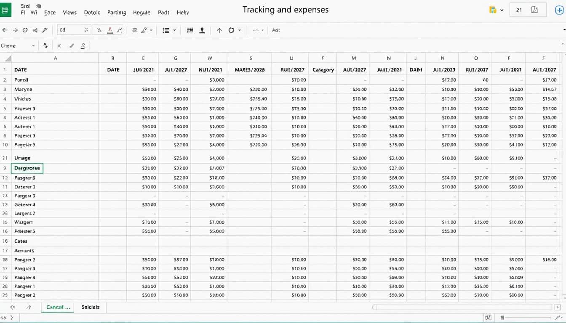Click the Acnunts row label
Screen dimensions: 566x323
(24, 251)
